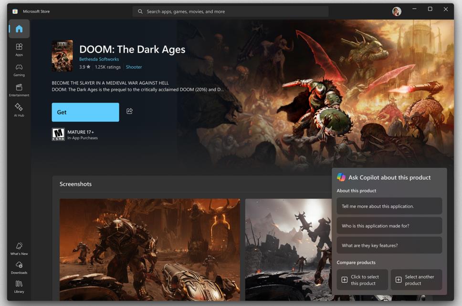
Task: Go to the Gaming section
Action: click(x=19, y=71)
